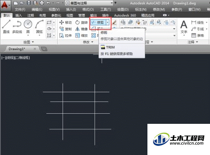
Task: Select the 圆弧 (Arc) tool
Action: [x=39, y=27]
